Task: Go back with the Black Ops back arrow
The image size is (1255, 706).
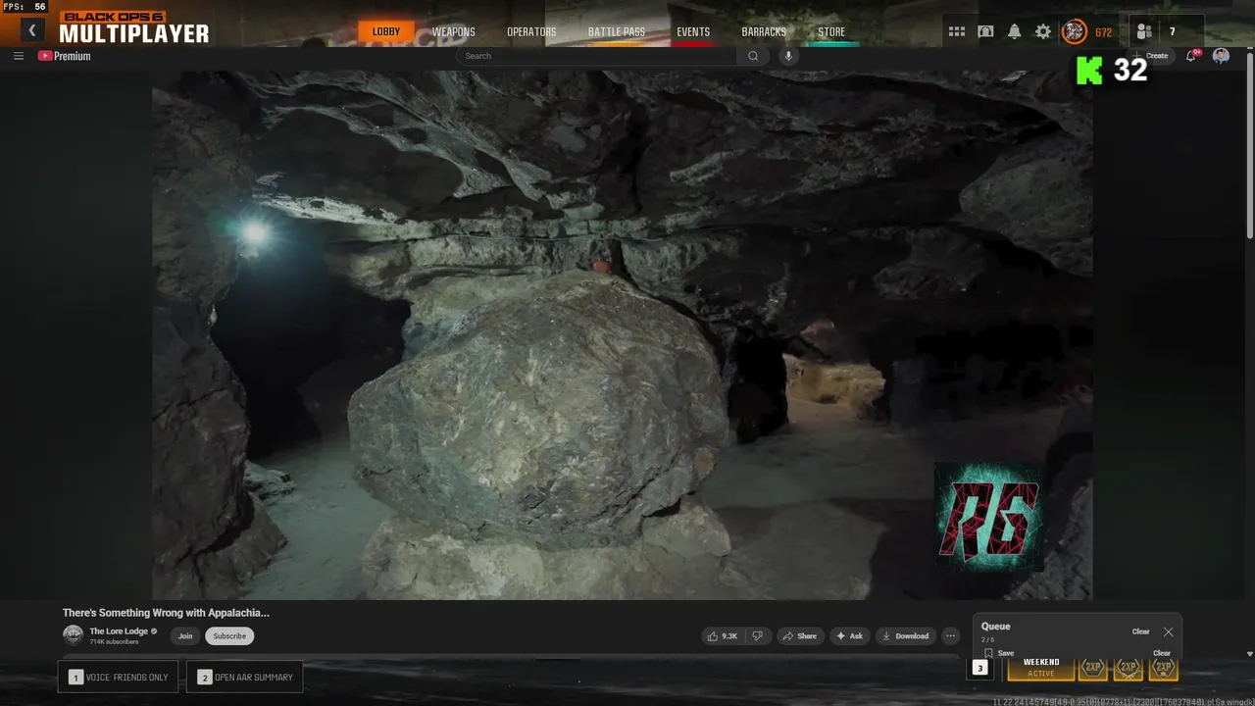Action: [x=31, y=30]
